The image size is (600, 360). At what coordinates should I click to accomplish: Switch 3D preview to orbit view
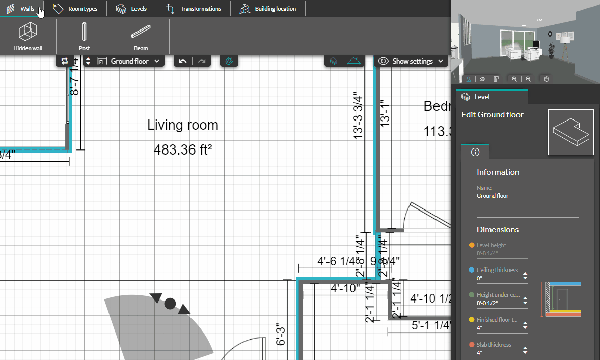pos(482,79)
